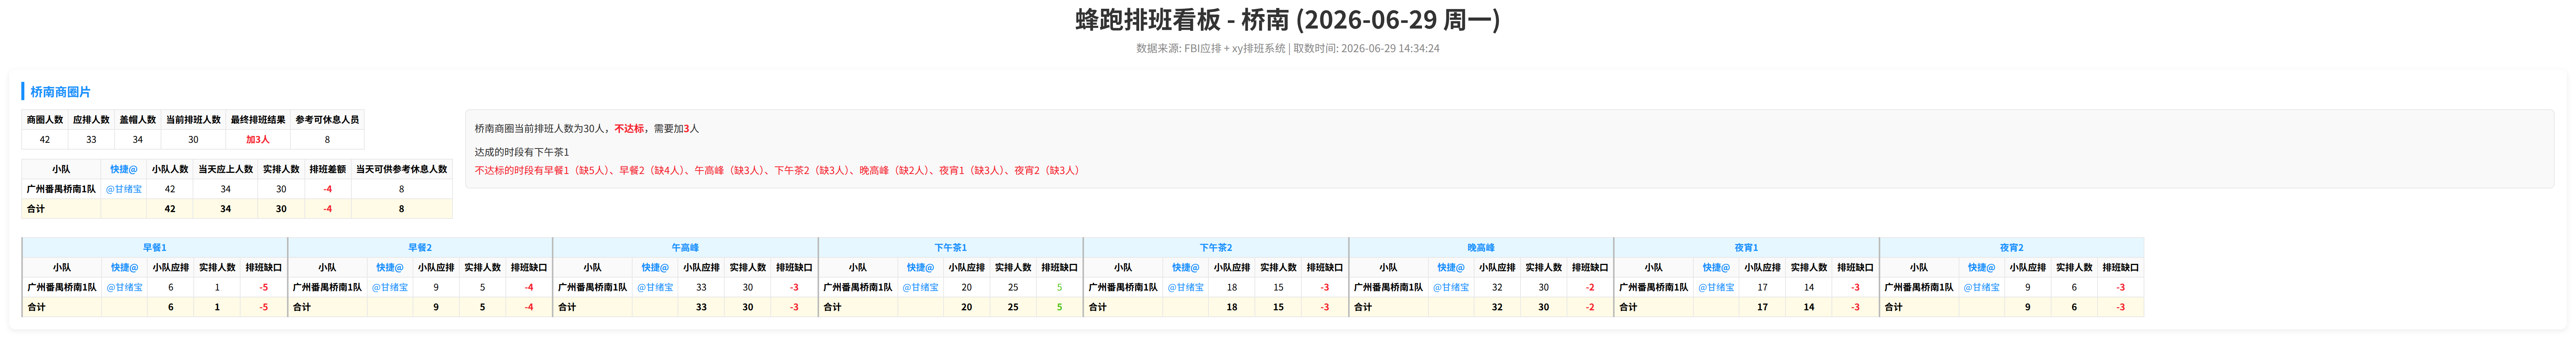Click the -2 排班缺口 value in 晚高峰 team row
2576x340 pixels.
1590,287
